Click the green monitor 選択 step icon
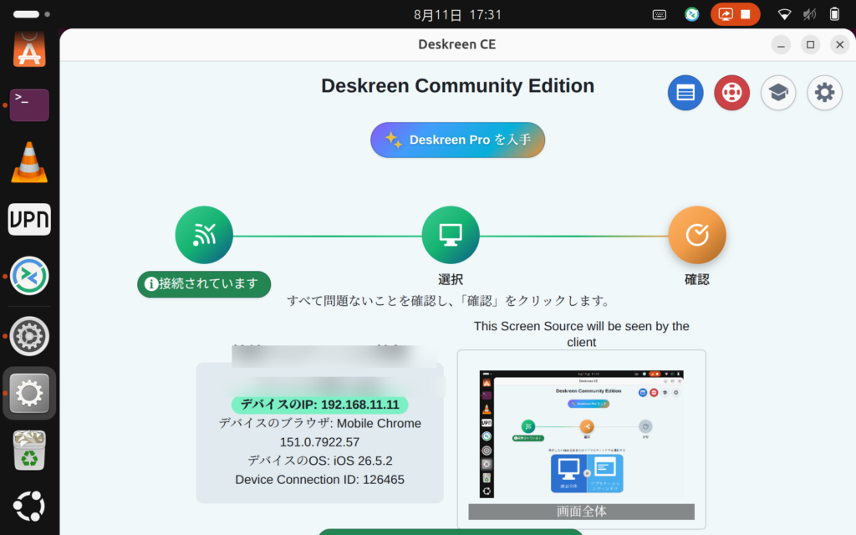 click(451, 235)
